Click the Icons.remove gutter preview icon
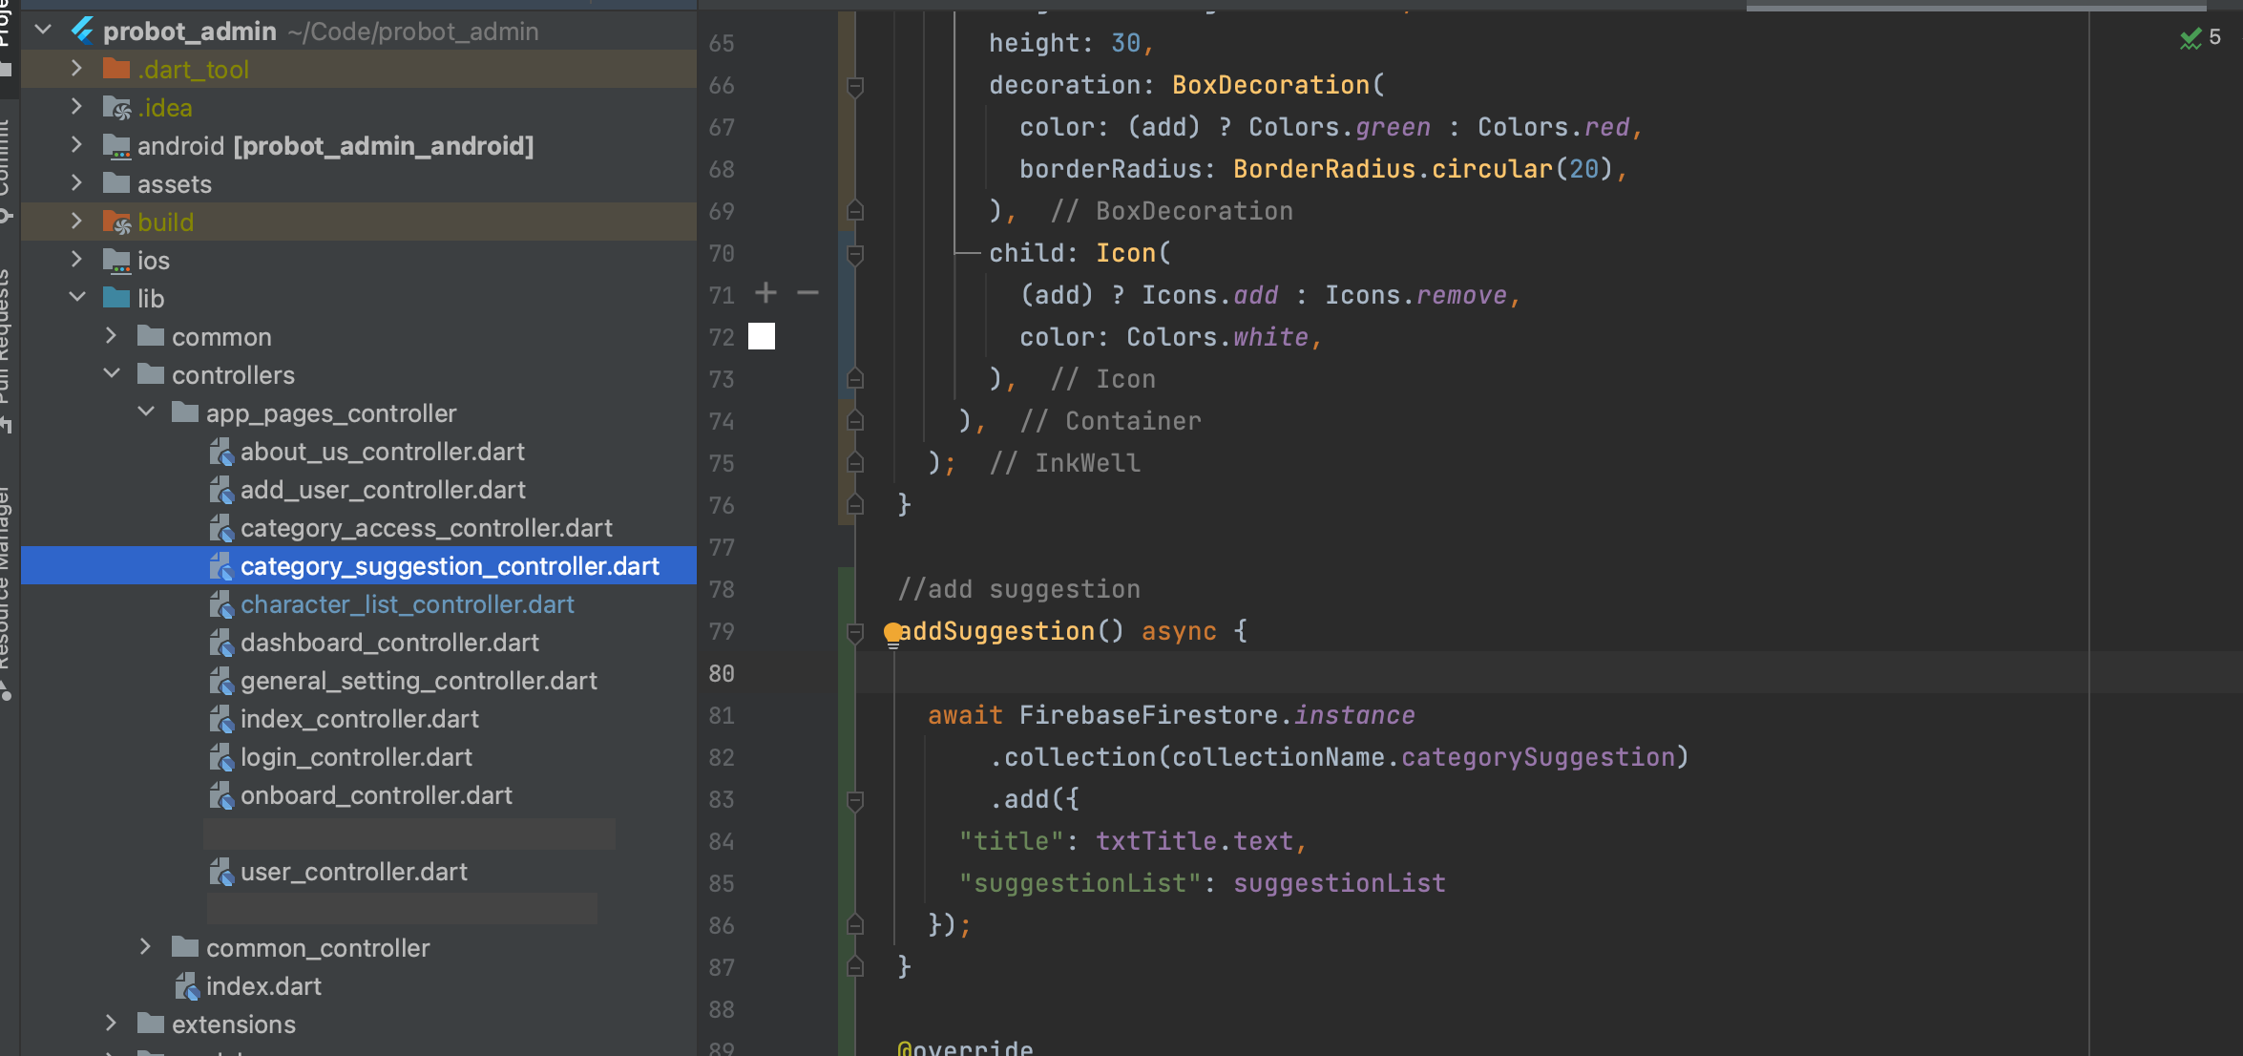 coord(807,293)
